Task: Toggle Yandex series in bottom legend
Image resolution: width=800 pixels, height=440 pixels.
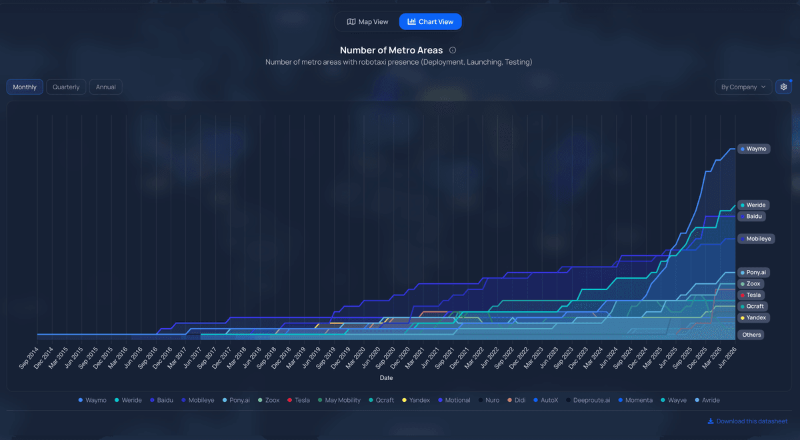Action: [x=415, y=400]
